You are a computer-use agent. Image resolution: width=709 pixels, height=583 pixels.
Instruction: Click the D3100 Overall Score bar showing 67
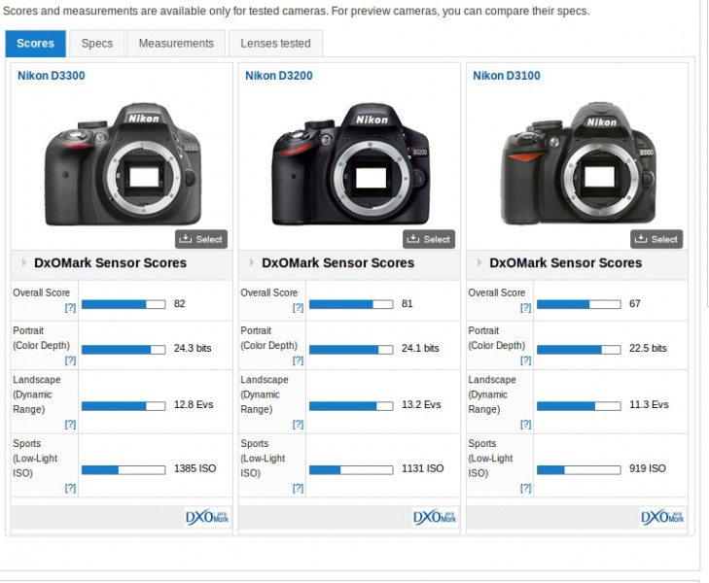[x=579, y=304]
